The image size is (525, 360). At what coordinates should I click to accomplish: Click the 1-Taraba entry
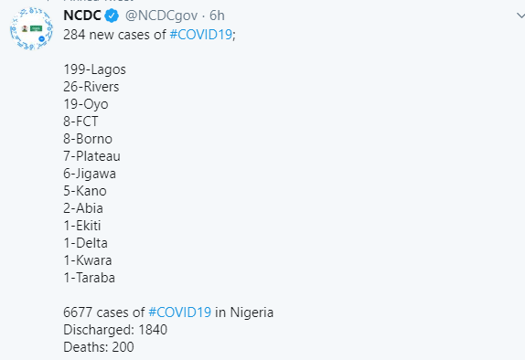[x=89, y=278]
